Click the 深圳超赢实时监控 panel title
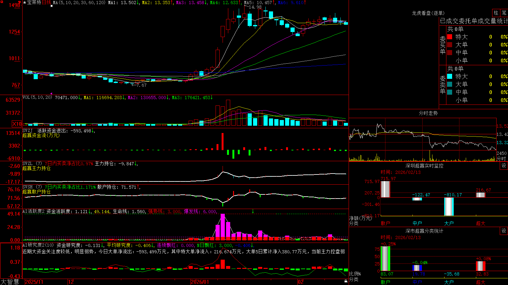The image size is (508, 285). 424,166
